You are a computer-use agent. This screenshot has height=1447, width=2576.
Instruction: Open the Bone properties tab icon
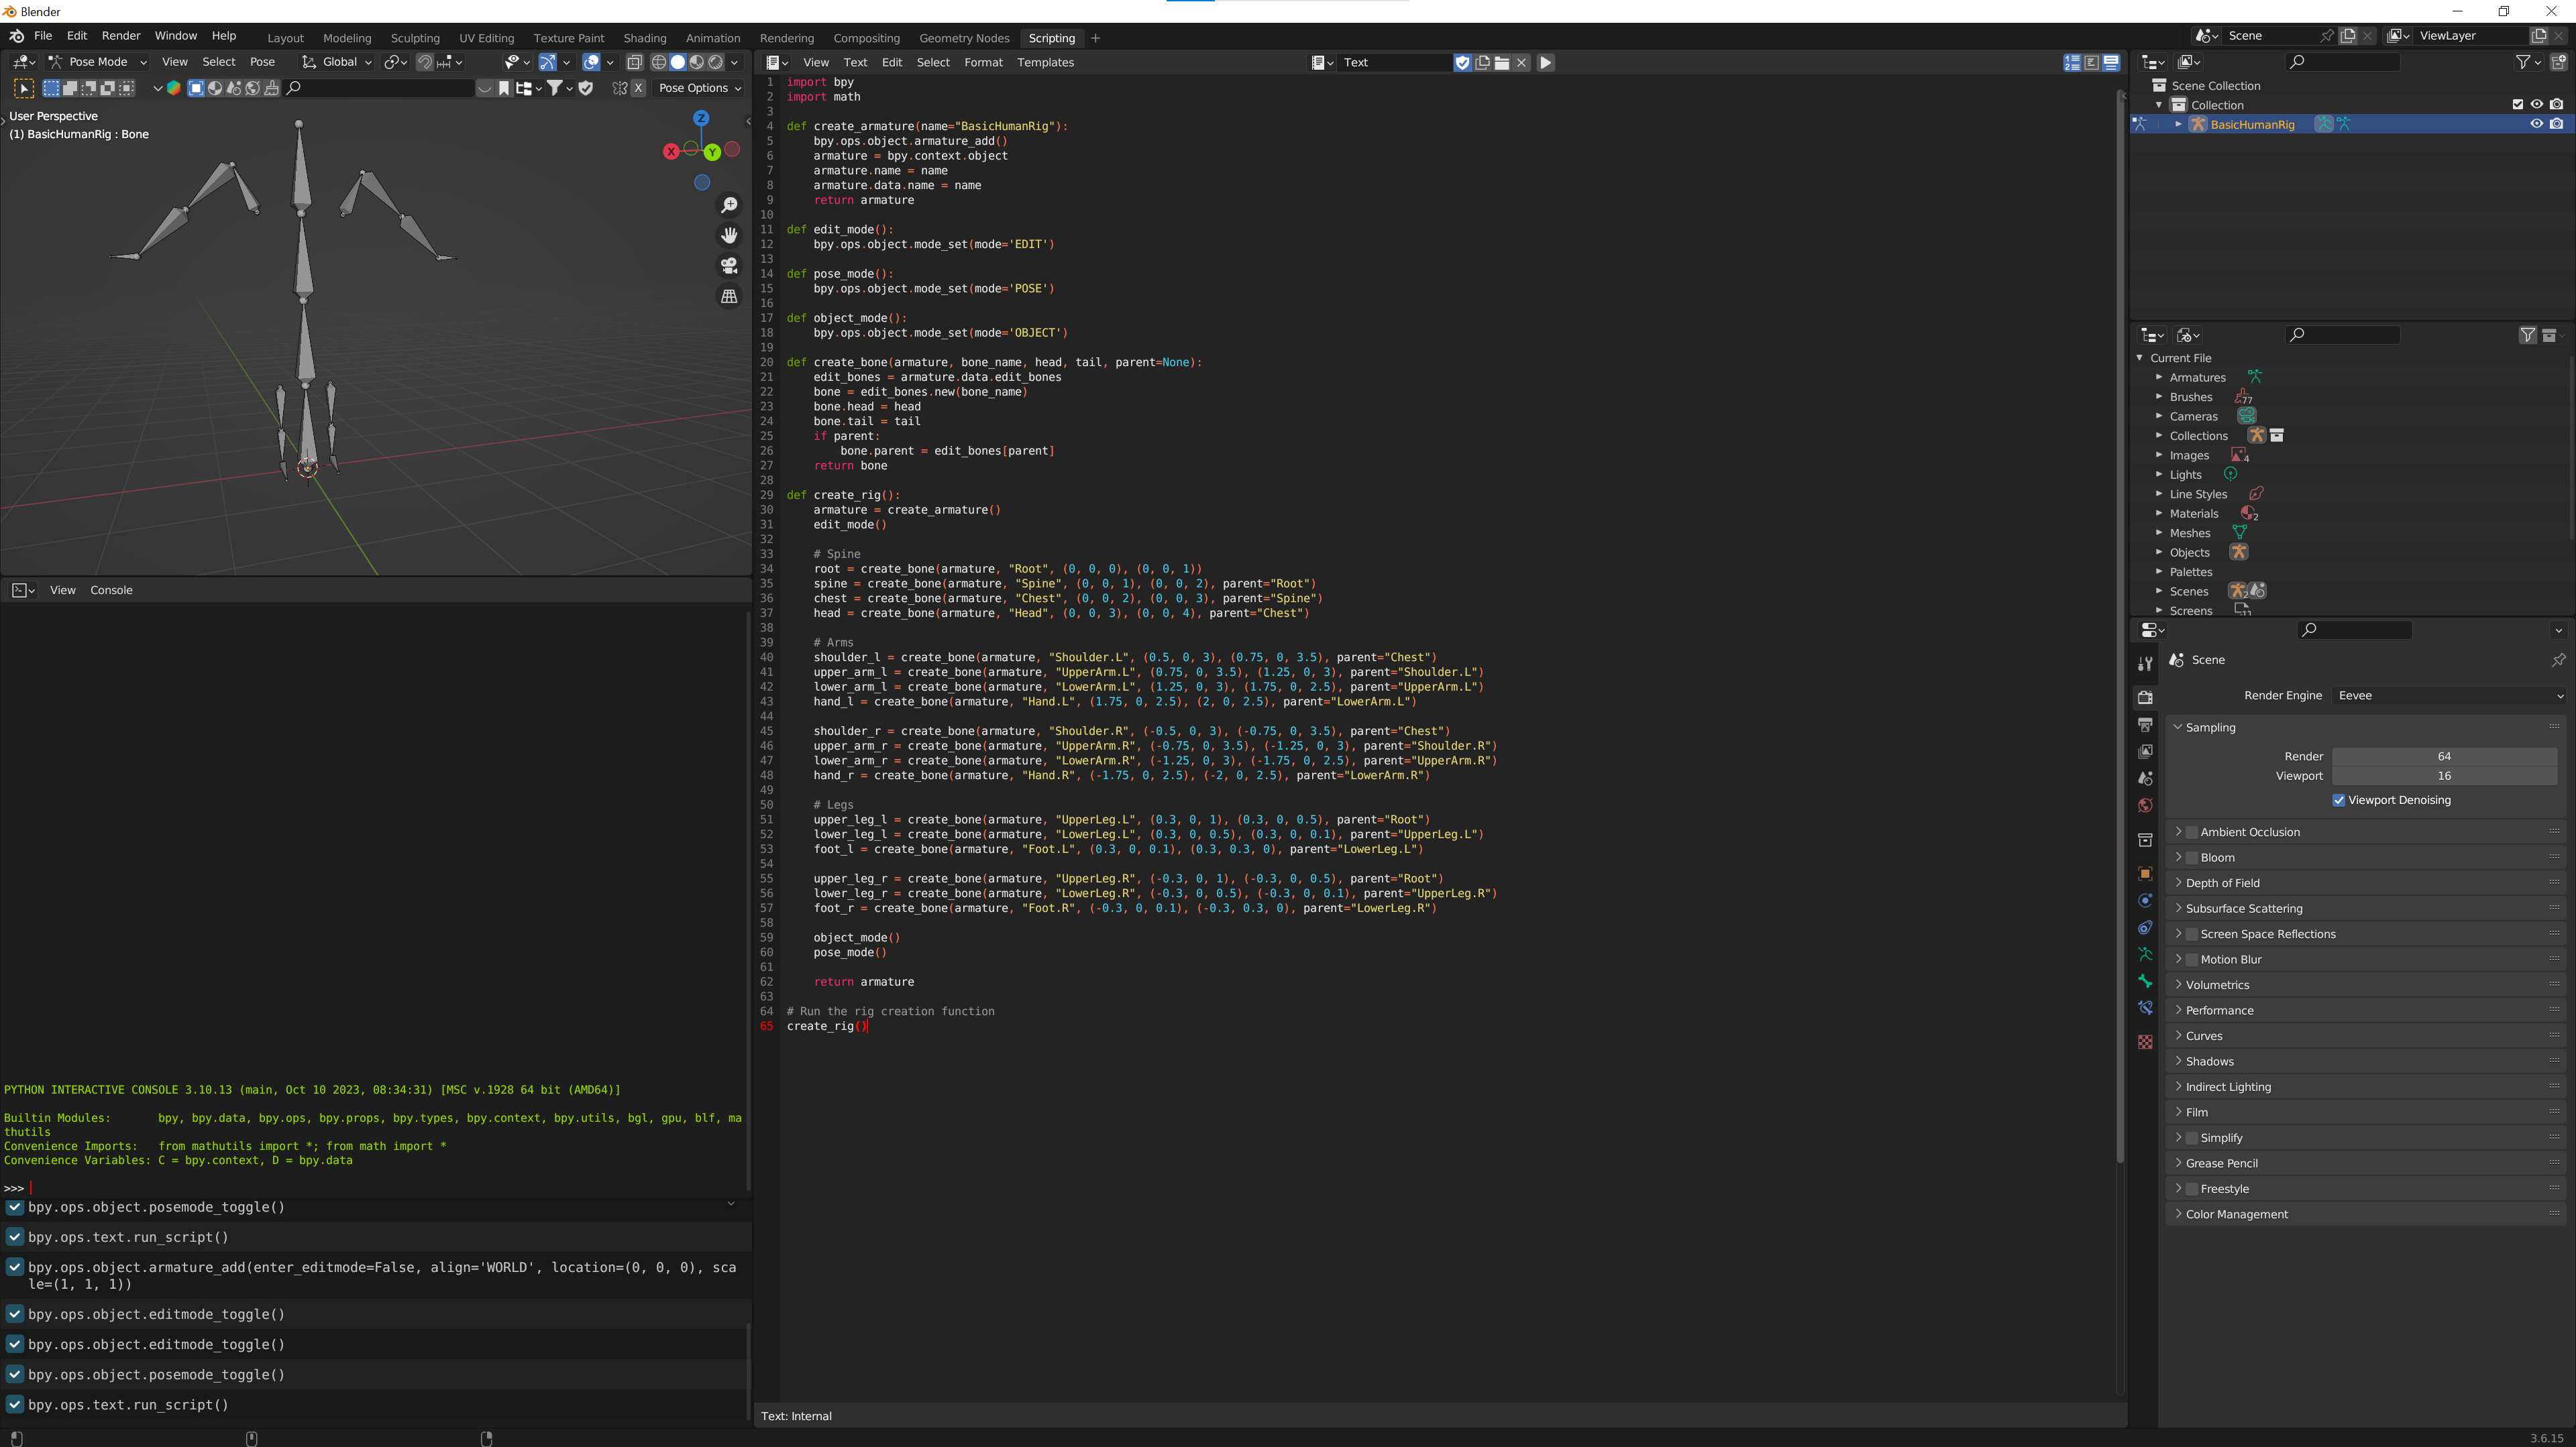(2145, 982)
